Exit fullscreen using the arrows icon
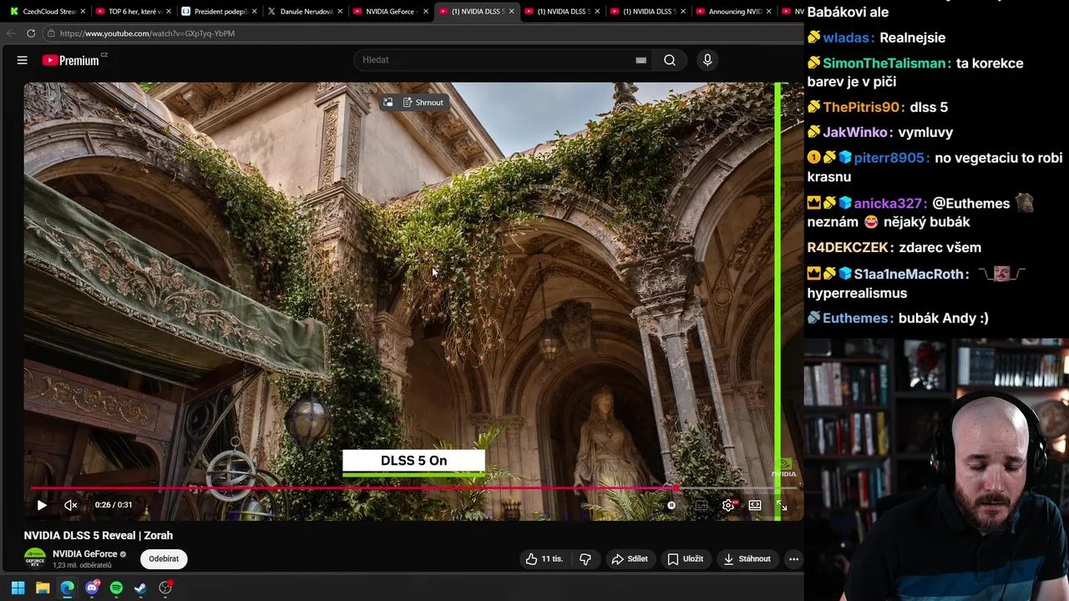 (782, 505)
